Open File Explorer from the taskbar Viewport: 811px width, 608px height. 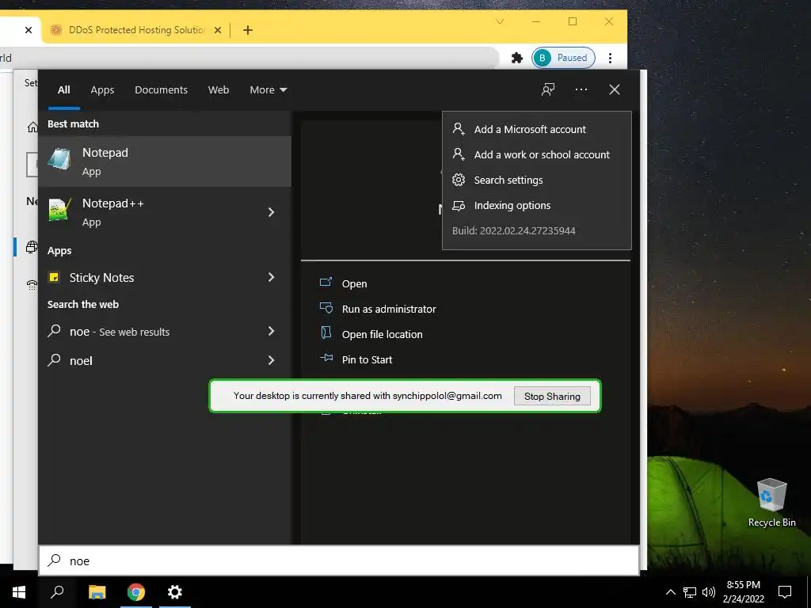coord(97,592)
